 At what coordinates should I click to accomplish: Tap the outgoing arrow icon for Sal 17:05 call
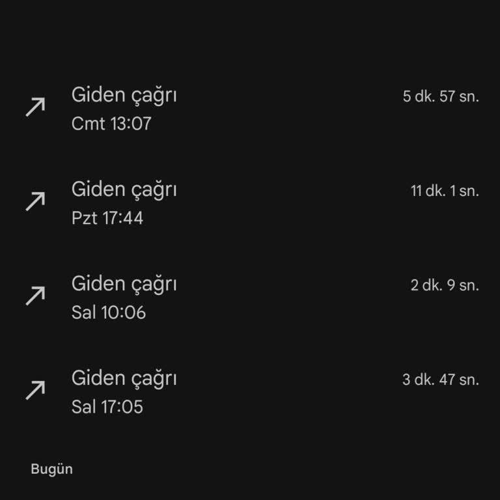click(35, 390)
